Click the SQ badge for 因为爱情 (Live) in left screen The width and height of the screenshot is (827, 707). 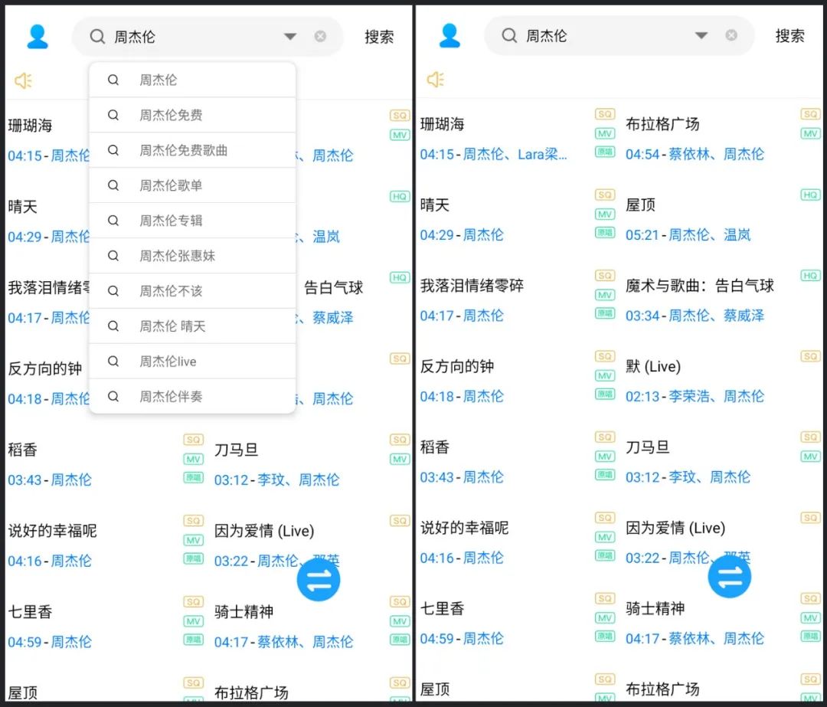point(400,521)
